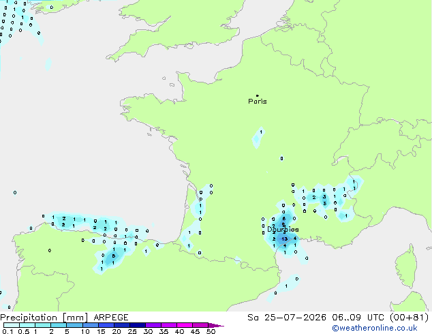Click the Corsica island on the map
This screenshot has width=432, height=334.
[407, 267]
